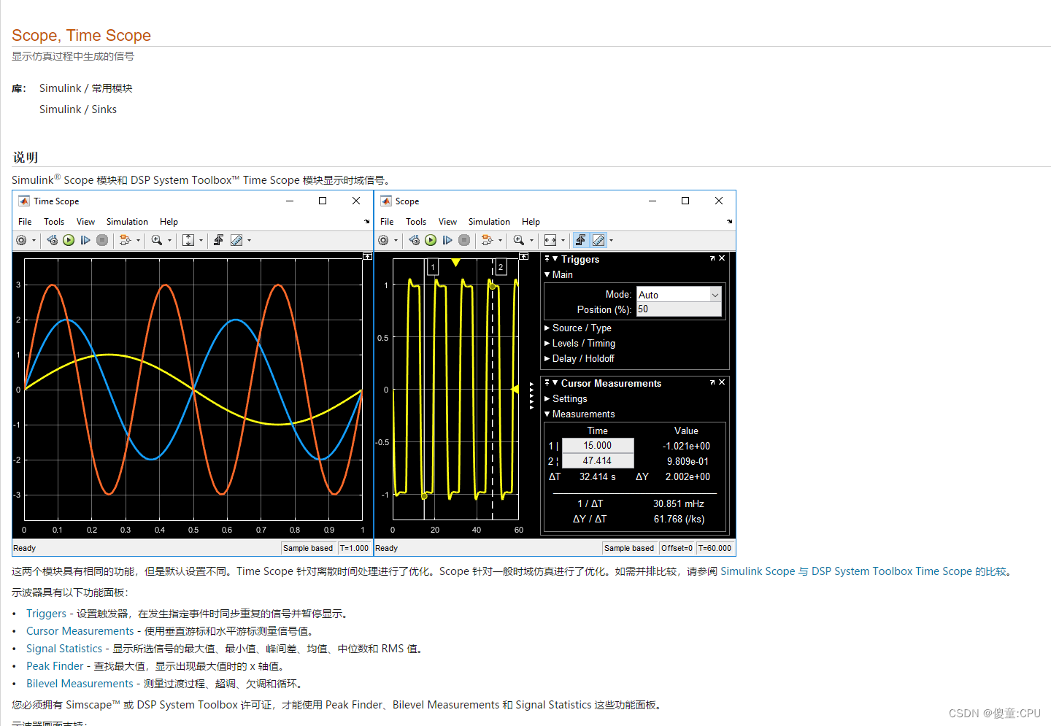Viewport: 1051px width, 726px height.
Task: Open the Scope axis scaling dropdown arrow
Action: [563, 240]
